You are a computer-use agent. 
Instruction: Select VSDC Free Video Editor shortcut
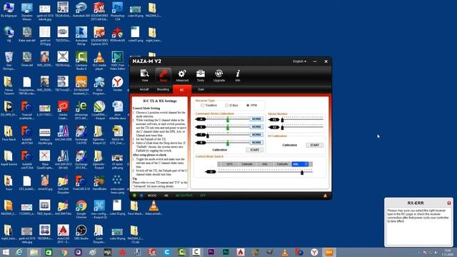[x=117, y=61]
